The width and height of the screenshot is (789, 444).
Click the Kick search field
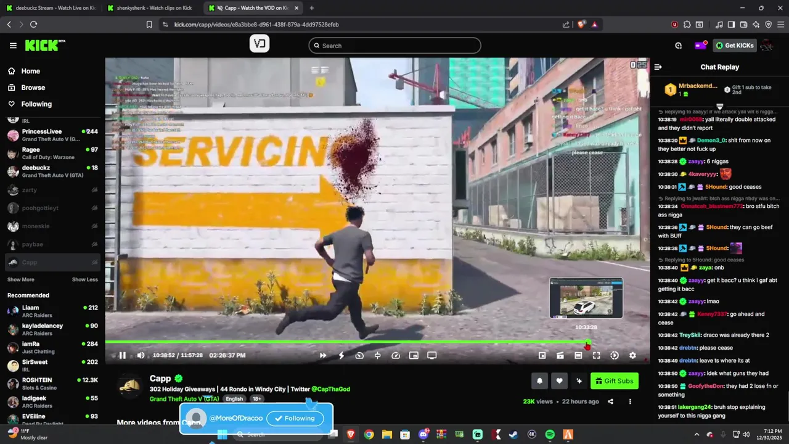(x=394, y=46)
